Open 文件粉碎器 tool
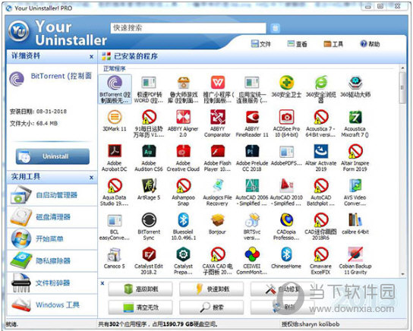Screen dimensions: 413x331 click(52, 283)
